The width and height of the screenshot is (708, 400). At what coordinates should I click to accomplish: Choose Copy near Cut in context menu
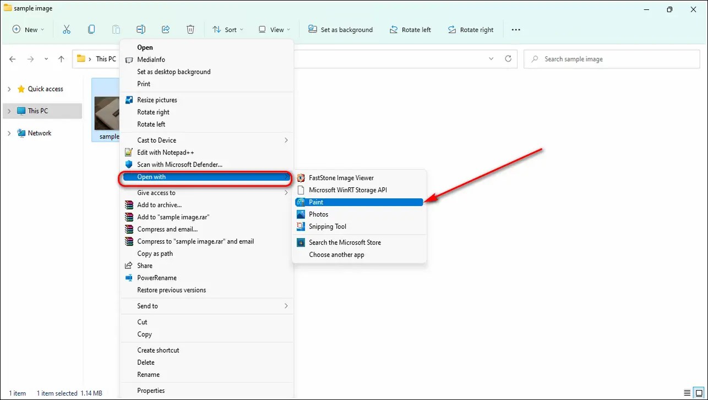[x=206, y=334]
